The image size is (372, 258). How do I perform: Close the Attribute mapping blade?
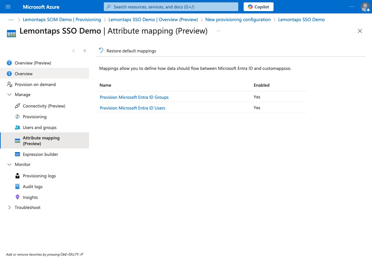click(x=360, y=31)
